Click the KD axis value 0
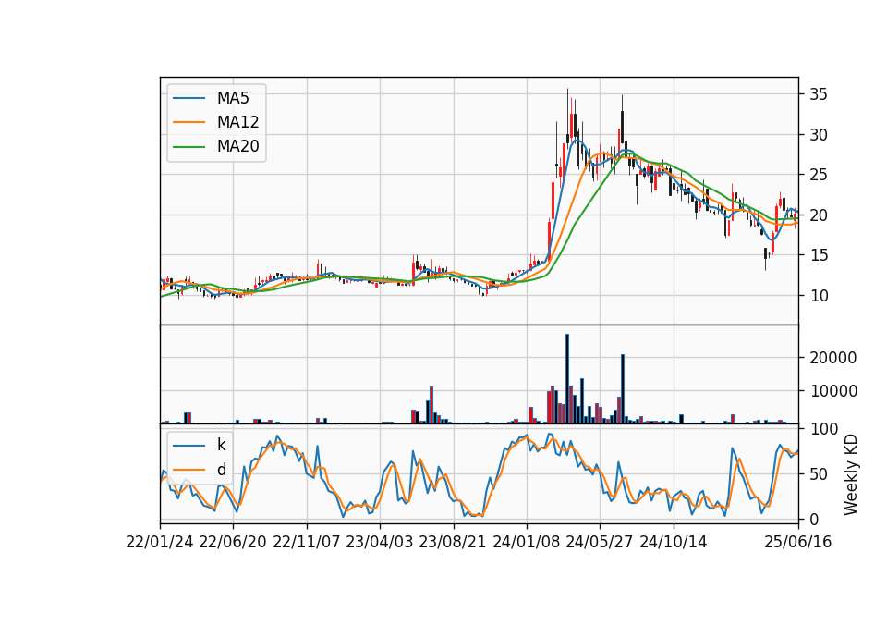Image resolution: width=887 pixels, height=638 pixels. coord(814,519)
